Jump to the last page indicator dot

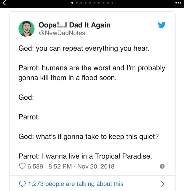(112, 3)
